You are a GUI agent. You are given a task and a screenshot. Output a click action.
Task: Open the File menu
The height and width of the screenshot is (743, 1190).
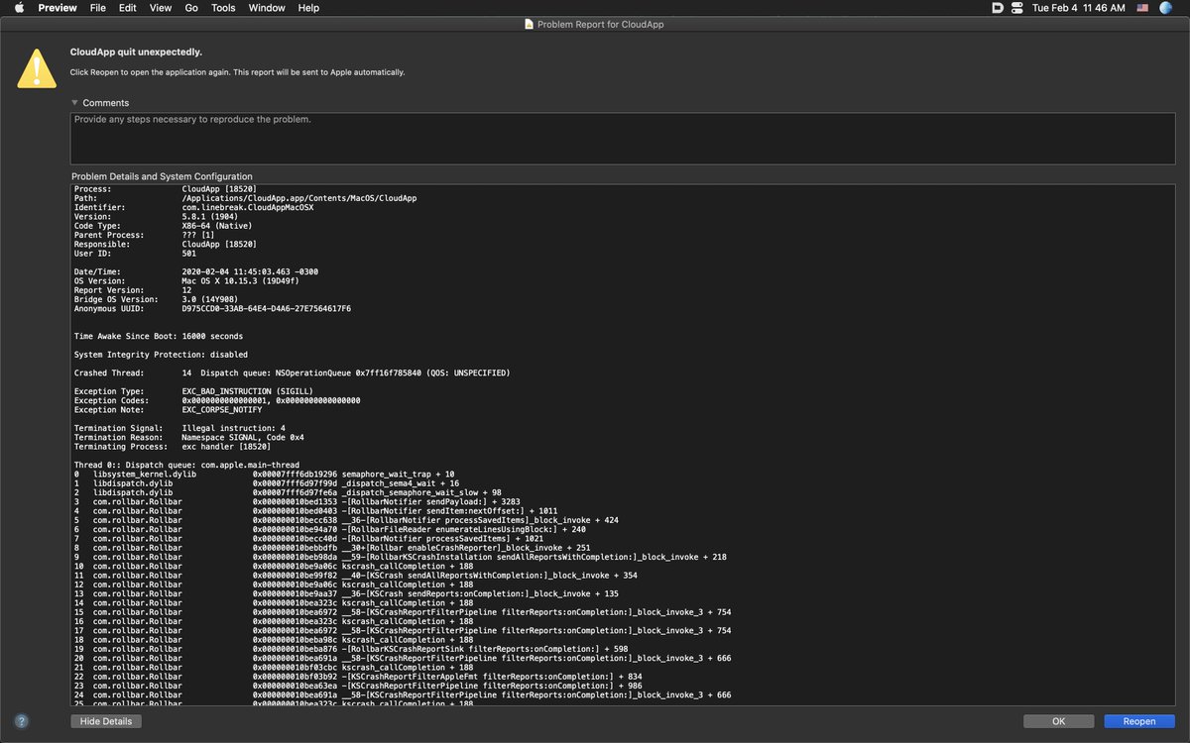pyautogui.click(x=97, y=7)
